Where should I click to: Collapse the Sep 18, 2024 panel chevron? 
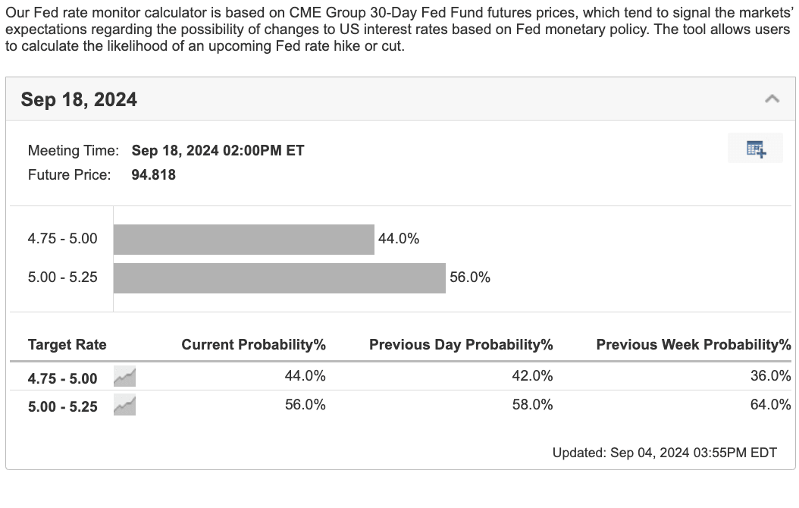pos(772,99)
